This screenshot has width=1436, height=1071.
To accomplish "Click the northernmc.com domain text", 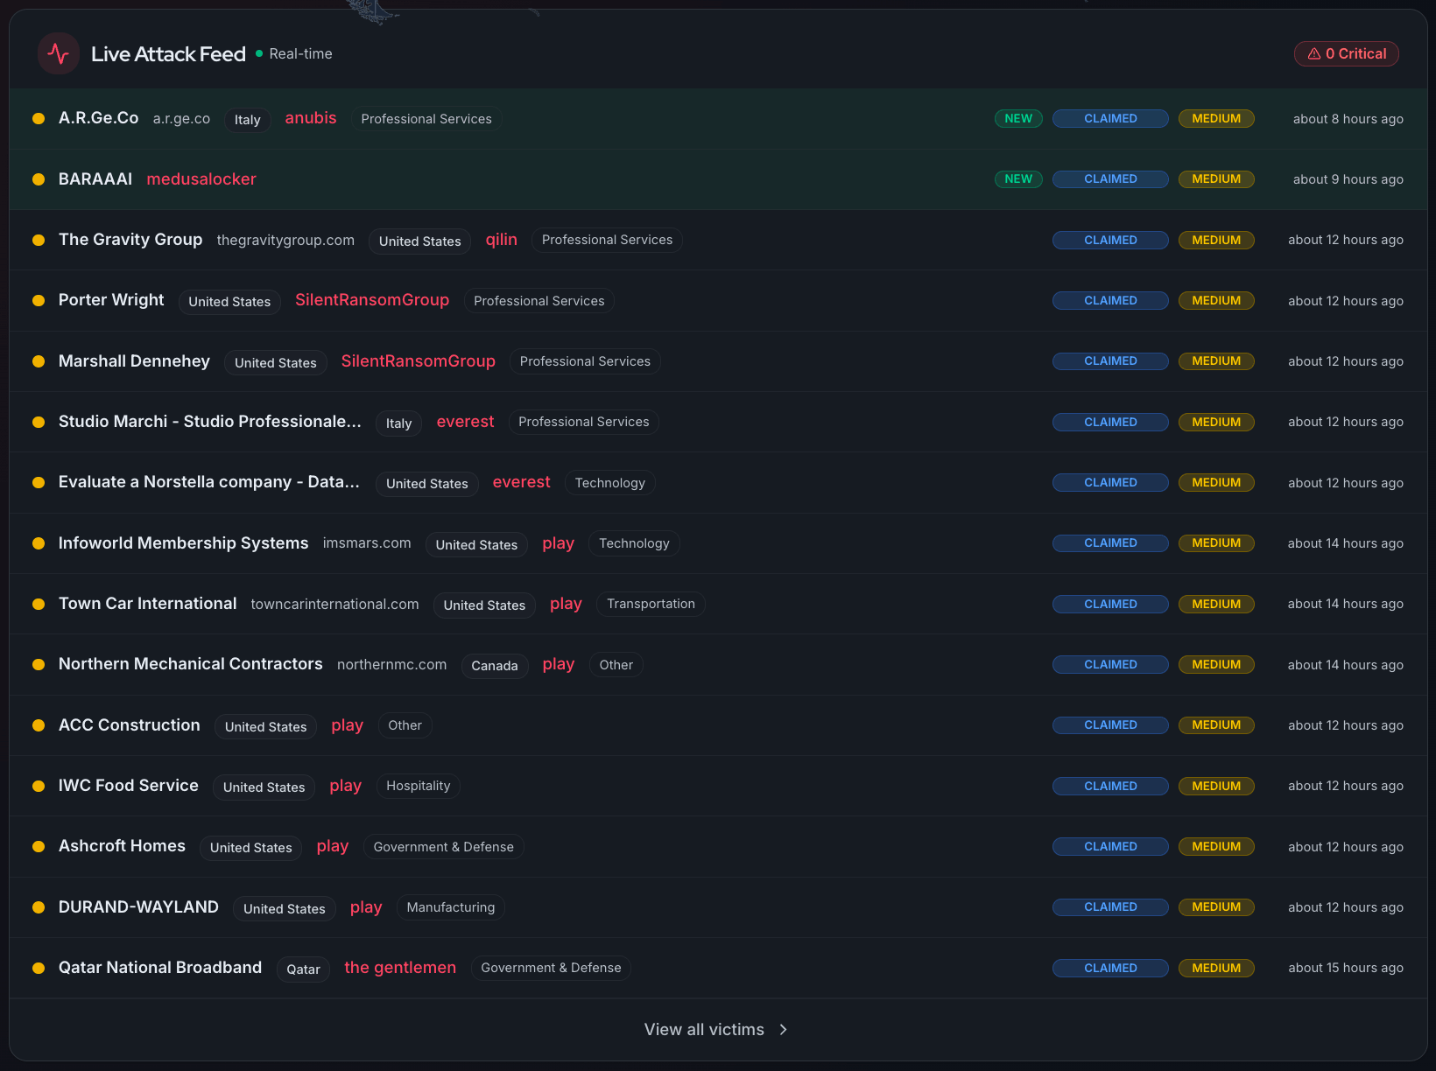I will [391, 665].
